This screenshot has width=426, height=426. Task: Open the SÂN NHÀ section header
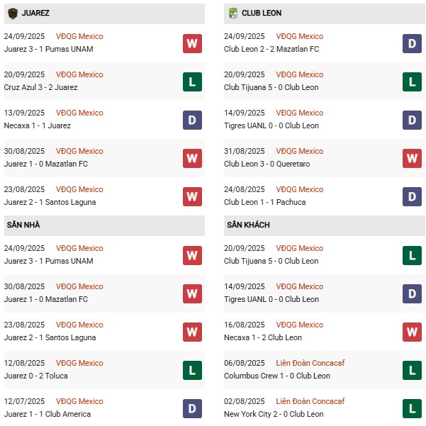pos(104,225)
